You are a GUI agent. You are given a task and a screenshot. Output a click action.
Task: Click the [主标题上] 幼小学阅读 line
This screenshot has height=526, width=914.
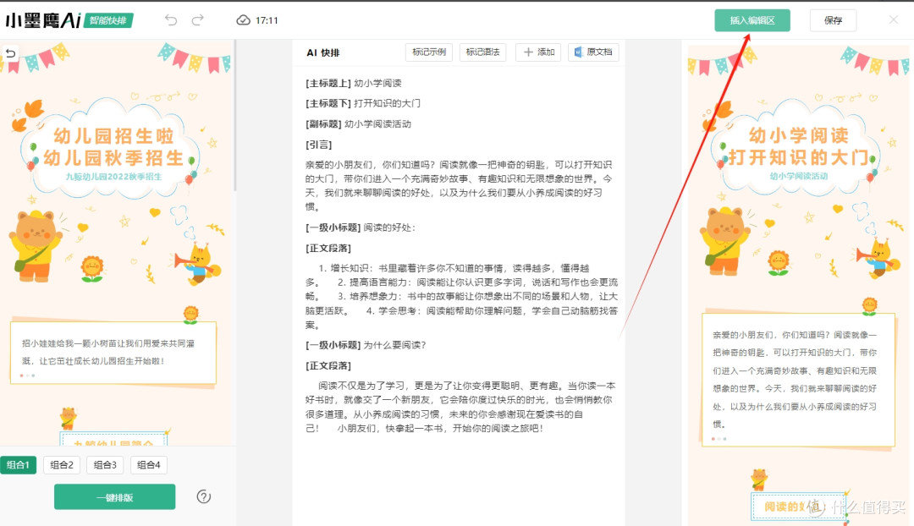click(354, 84)
